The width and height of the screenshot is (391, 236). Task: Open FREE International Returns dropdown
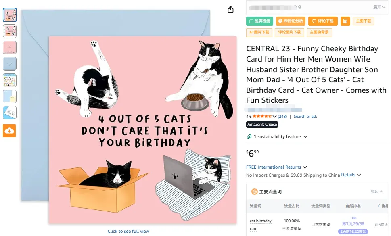(276, 167)
